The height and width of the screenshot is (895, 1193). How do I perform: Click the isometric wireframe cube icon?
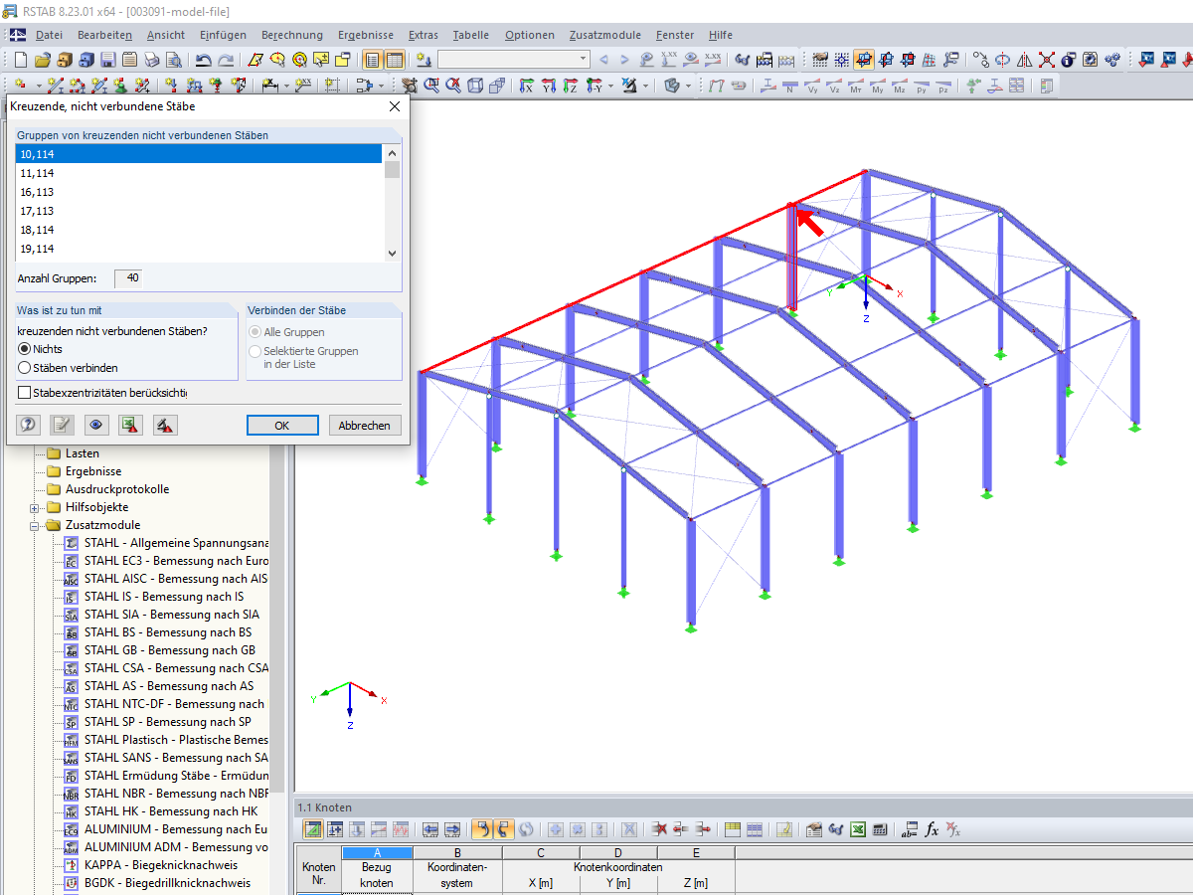point(475,87)
